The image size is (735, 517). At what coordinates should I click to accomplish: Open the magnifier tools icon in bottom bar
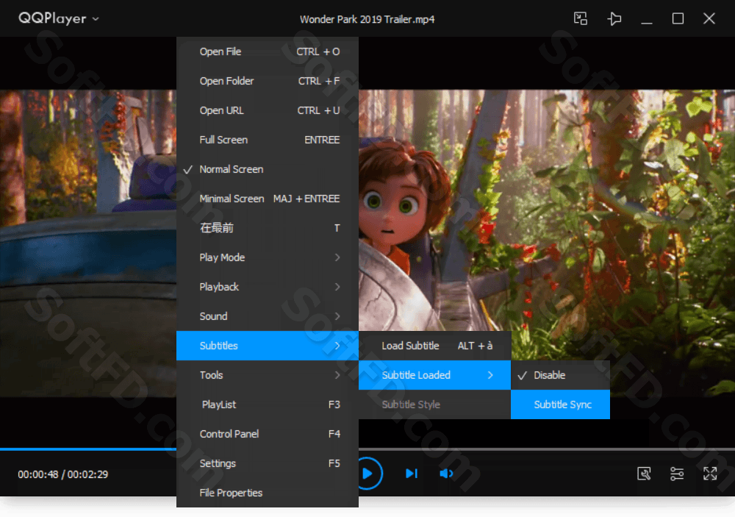[x=644, y=474]
